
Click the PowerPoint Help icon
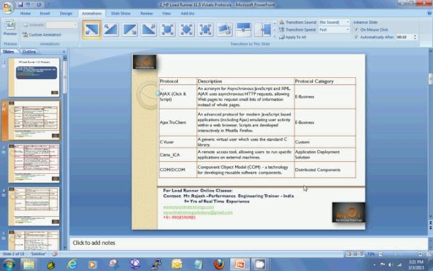[x=430, y=13]
